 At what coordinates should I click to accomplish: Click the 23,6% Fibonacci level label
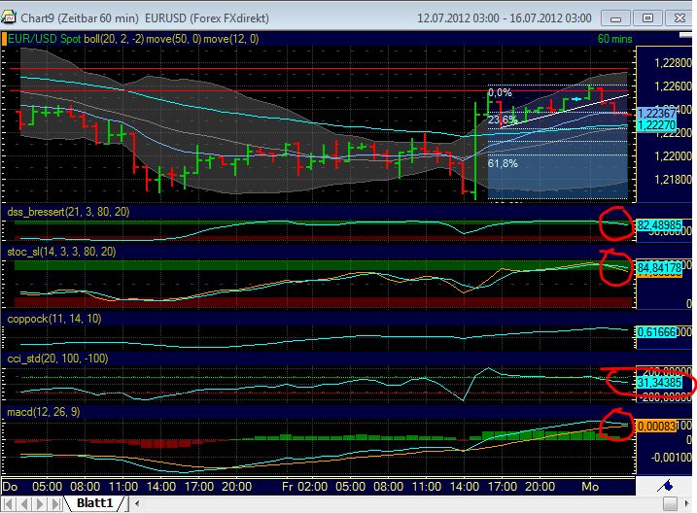503,120
